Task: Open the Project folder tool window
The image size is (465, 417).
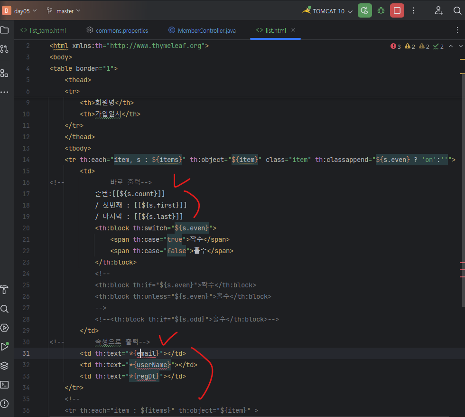Action: (x=4, y=30)
